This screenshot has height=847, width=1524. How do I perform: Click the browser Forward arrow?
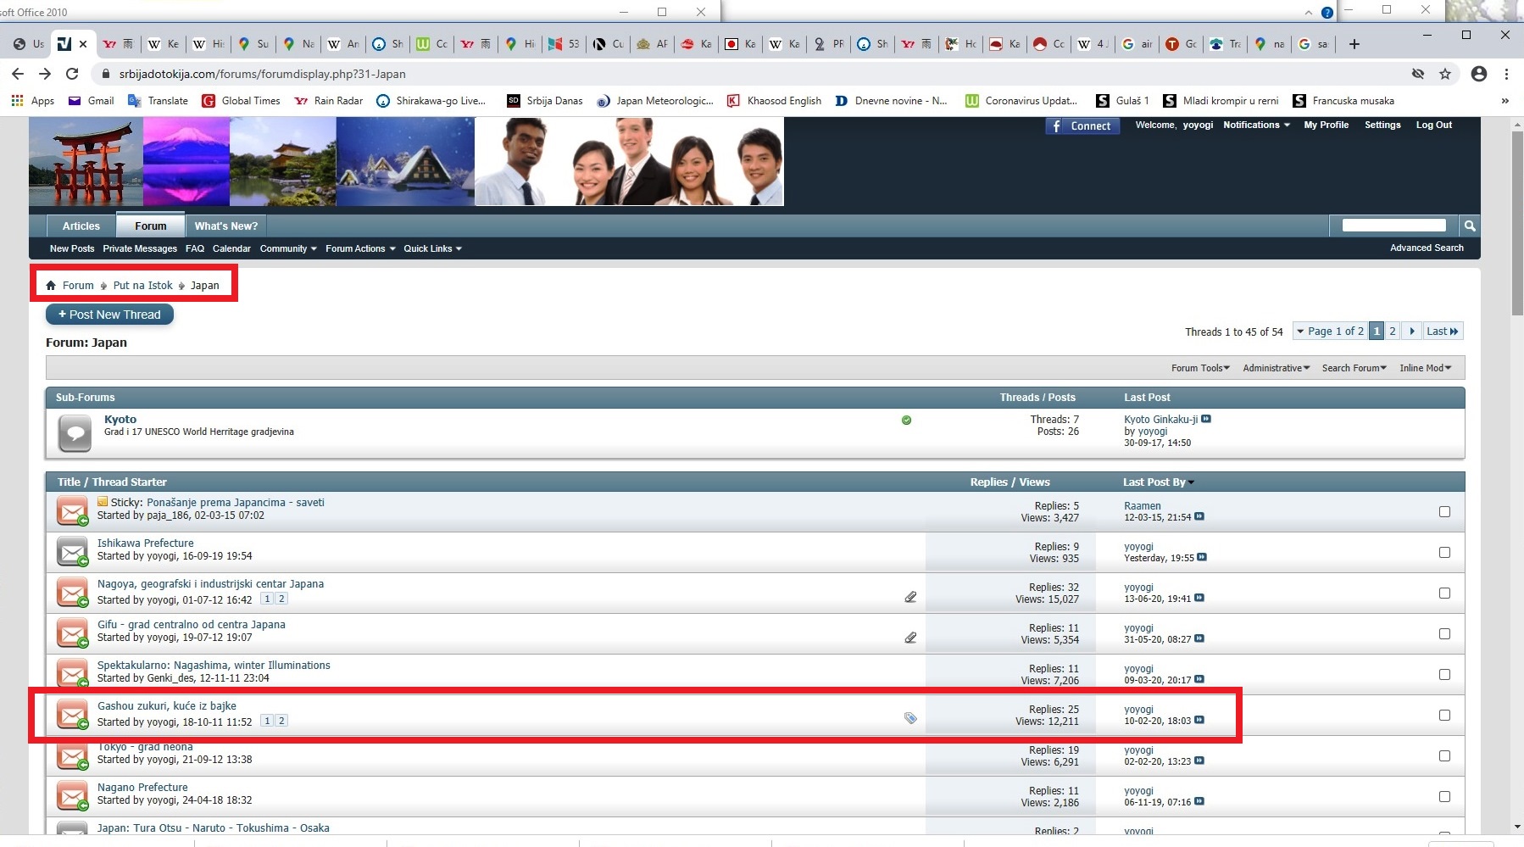[x=45, y=74]
